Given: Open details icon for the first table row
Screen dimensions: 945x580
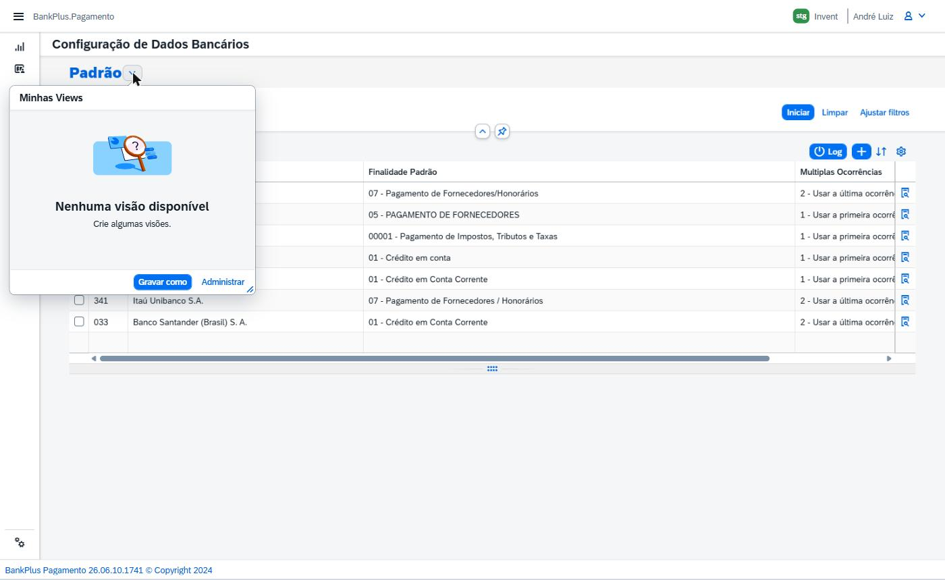Looking at the screenshot, I should [x=905, y=192].
